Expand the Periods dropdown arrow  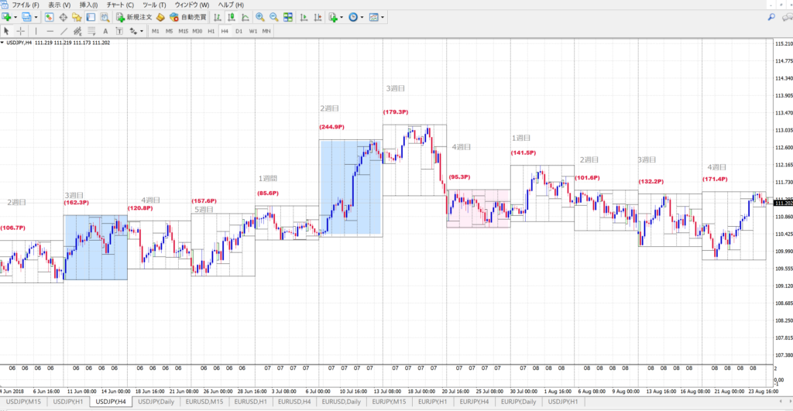362,17
